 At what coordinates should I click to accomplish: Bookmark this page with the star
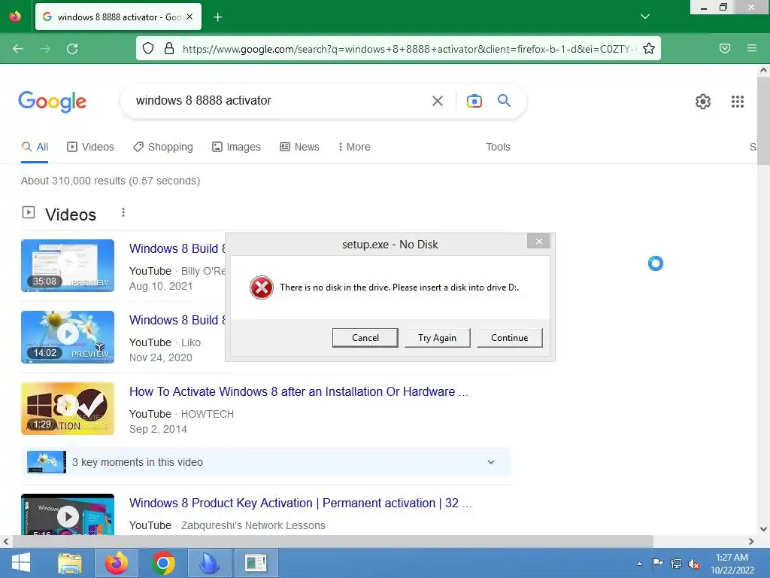649,48
